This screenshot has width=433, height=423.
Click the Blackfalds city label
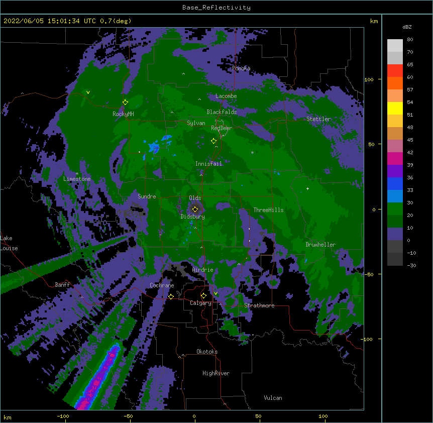click(222, 112)
